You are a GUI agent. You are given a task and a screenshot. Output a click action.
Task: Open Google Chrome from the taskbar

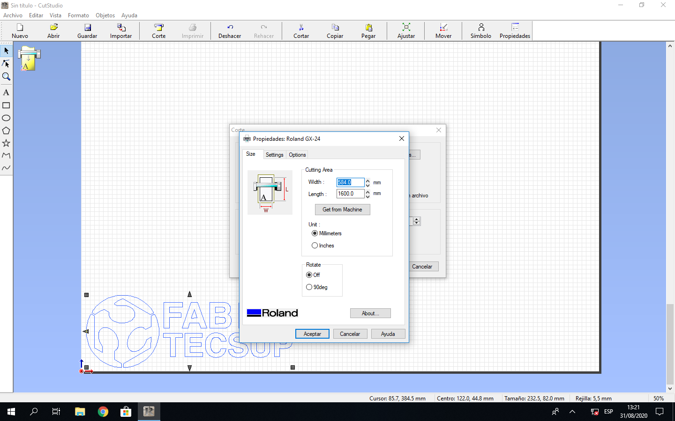(x=103, y=412)
